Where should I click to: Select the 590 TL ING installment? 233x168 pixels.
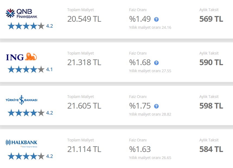(211, 62)
